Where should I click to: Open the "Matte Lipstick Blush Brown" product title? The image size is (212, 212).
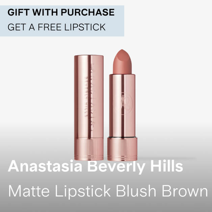108,191
